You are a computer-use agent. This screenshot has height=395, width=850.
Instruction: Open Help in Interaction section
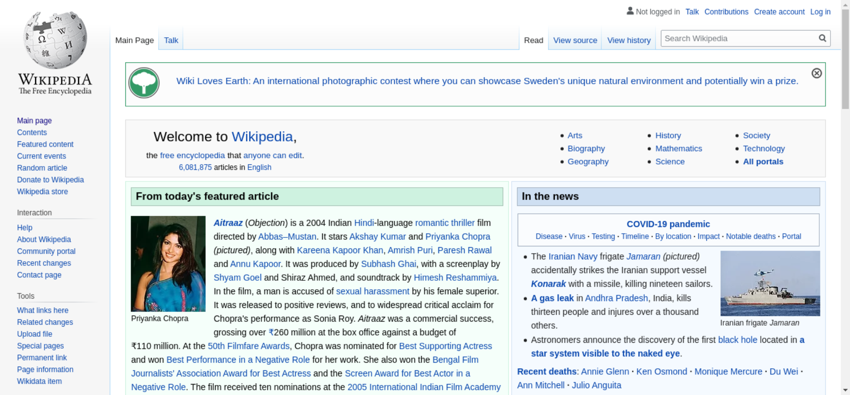[x=25, y=228]
